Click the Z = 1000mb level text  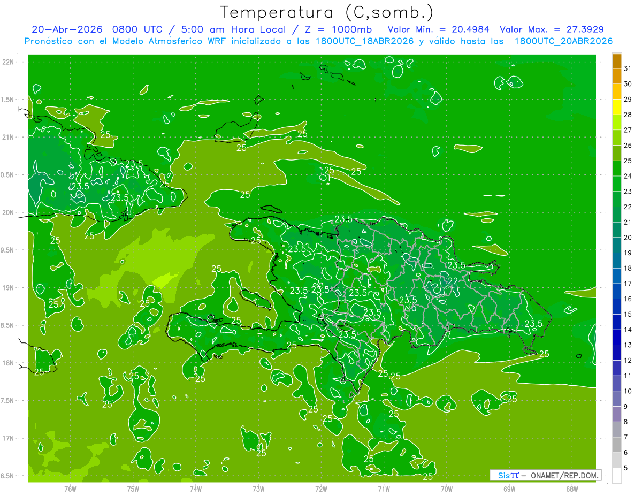coord(345,29)
